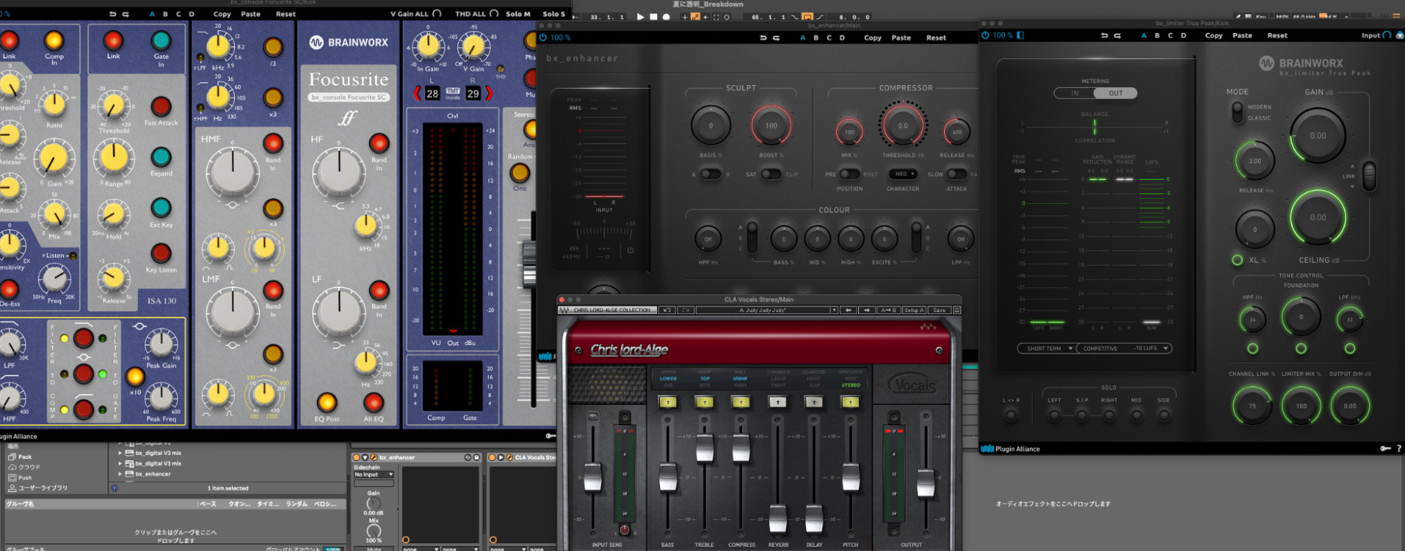Click hot-swap icon on bx_enhancer device

pyautogui.click(x=467, y=458)
